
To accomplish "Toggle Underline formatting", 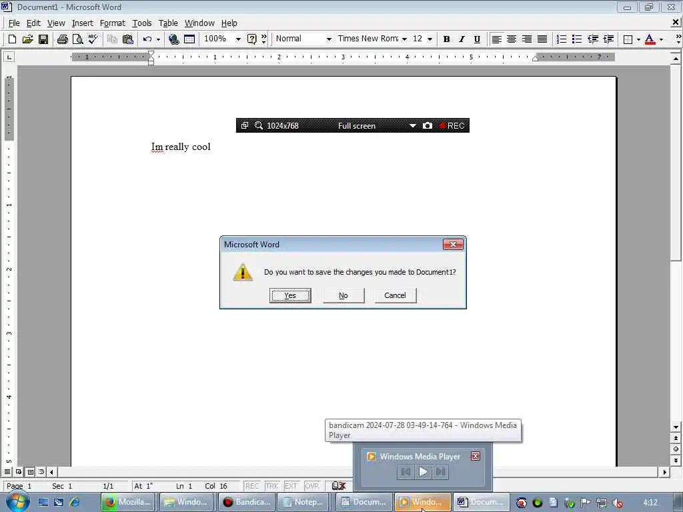I will click(x=477, y=39).
